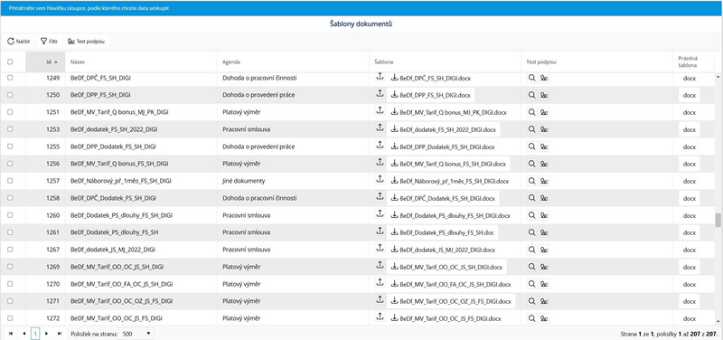Viewport: 723px width, 340px height.
Task: Run signature test icon for row 1269
Action: (544, 267)
